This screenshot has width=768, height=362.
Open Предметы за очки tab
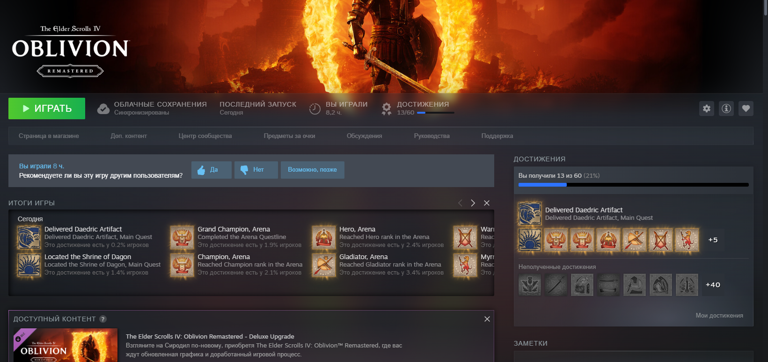289,136
